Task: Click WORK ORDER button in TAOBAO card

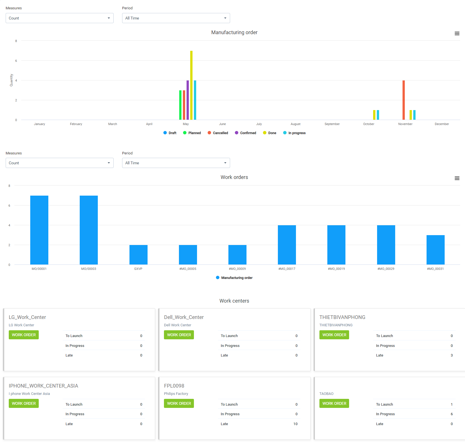Action: pos(334,403)
